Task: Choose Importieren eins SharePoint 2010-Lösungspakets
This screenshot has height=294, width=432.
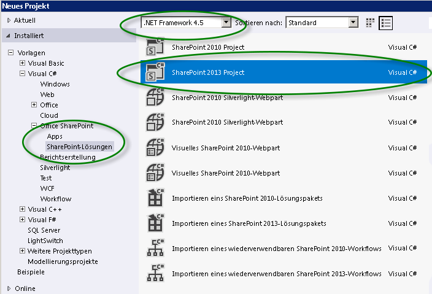Action: 247,198
